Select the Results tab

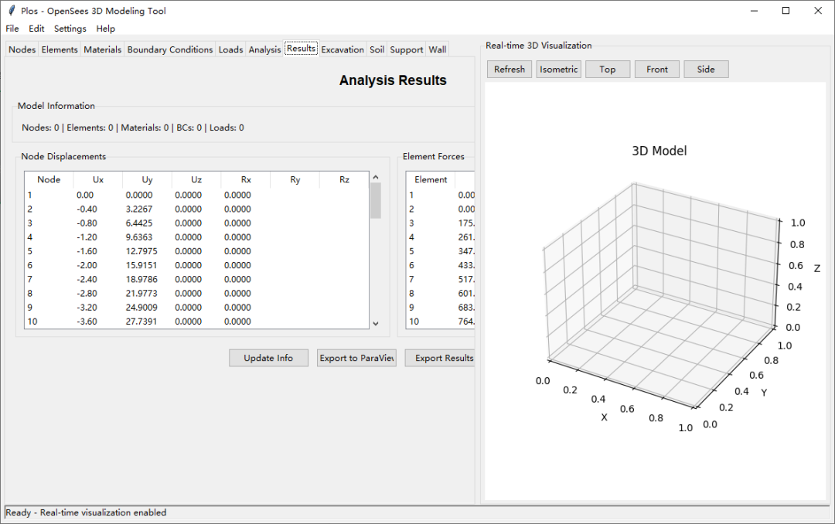[x=302, y=49]
